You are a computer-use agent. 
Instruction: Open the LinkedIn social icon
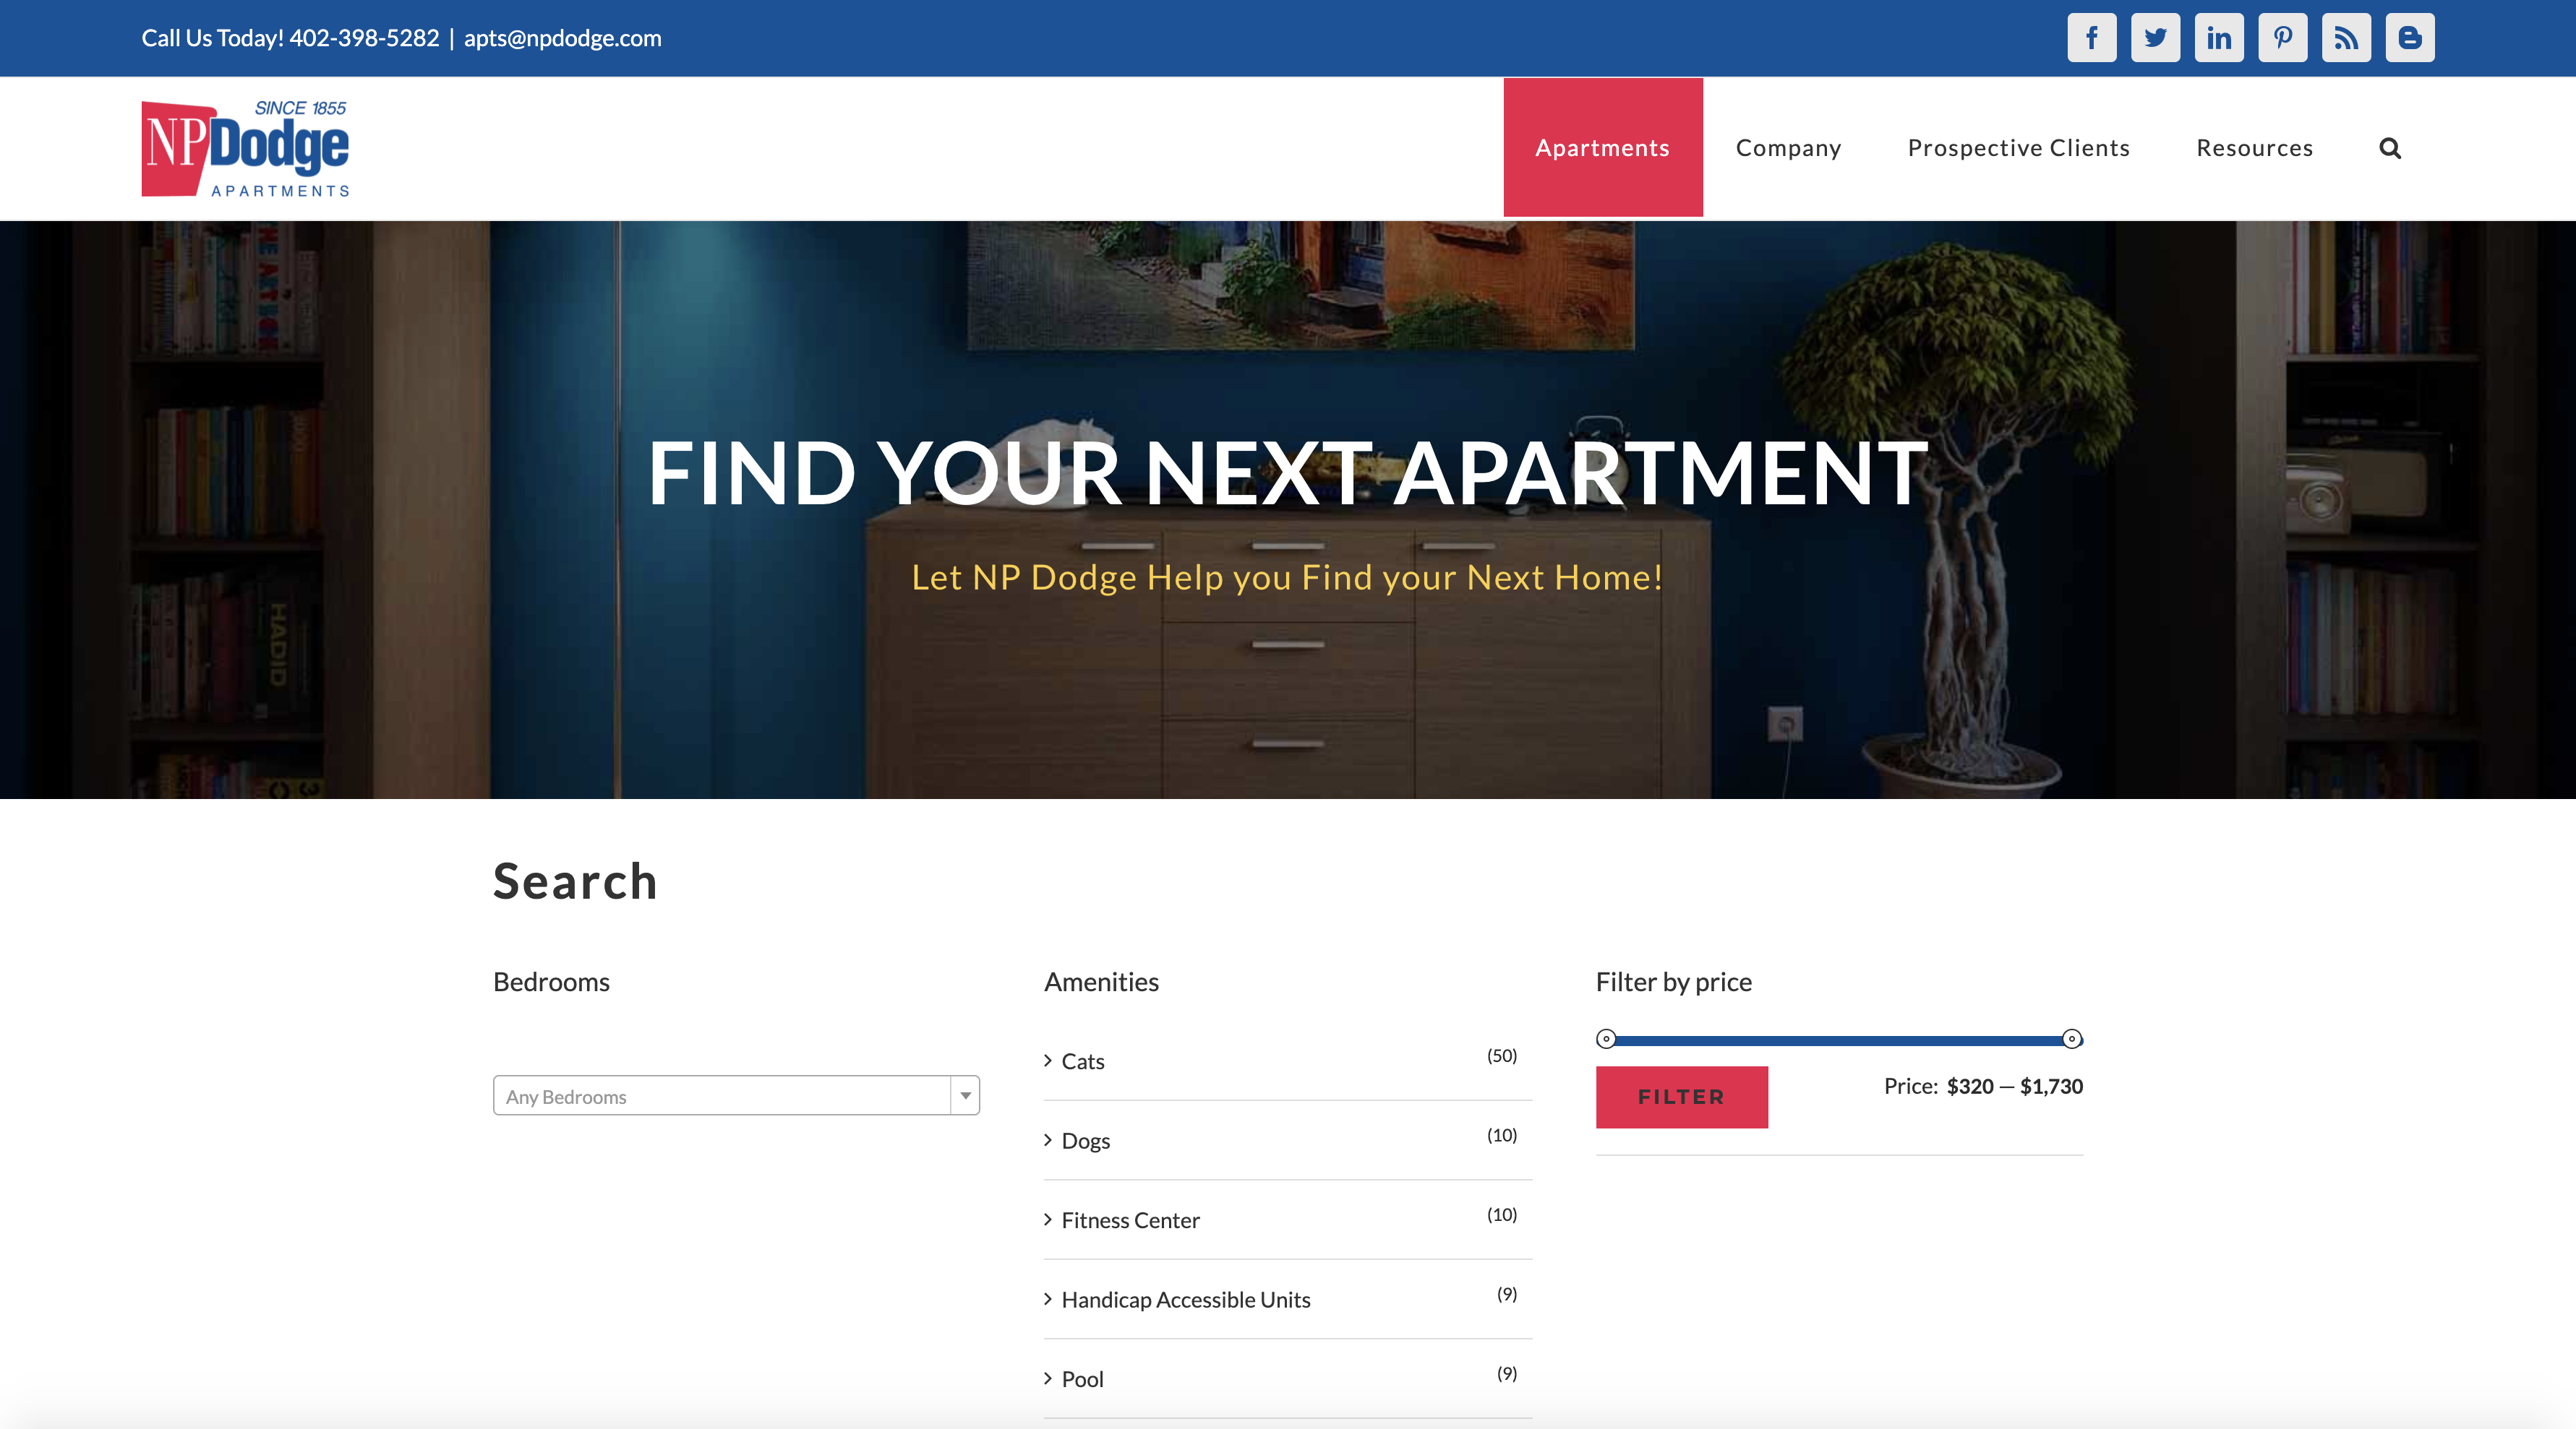point(2218,38)
